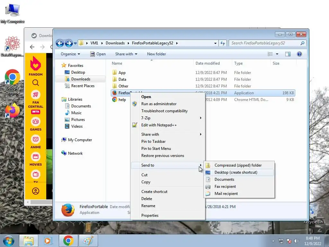Select Pictures library in the navigation pane

pyautogui.click(x=75, y=120)
